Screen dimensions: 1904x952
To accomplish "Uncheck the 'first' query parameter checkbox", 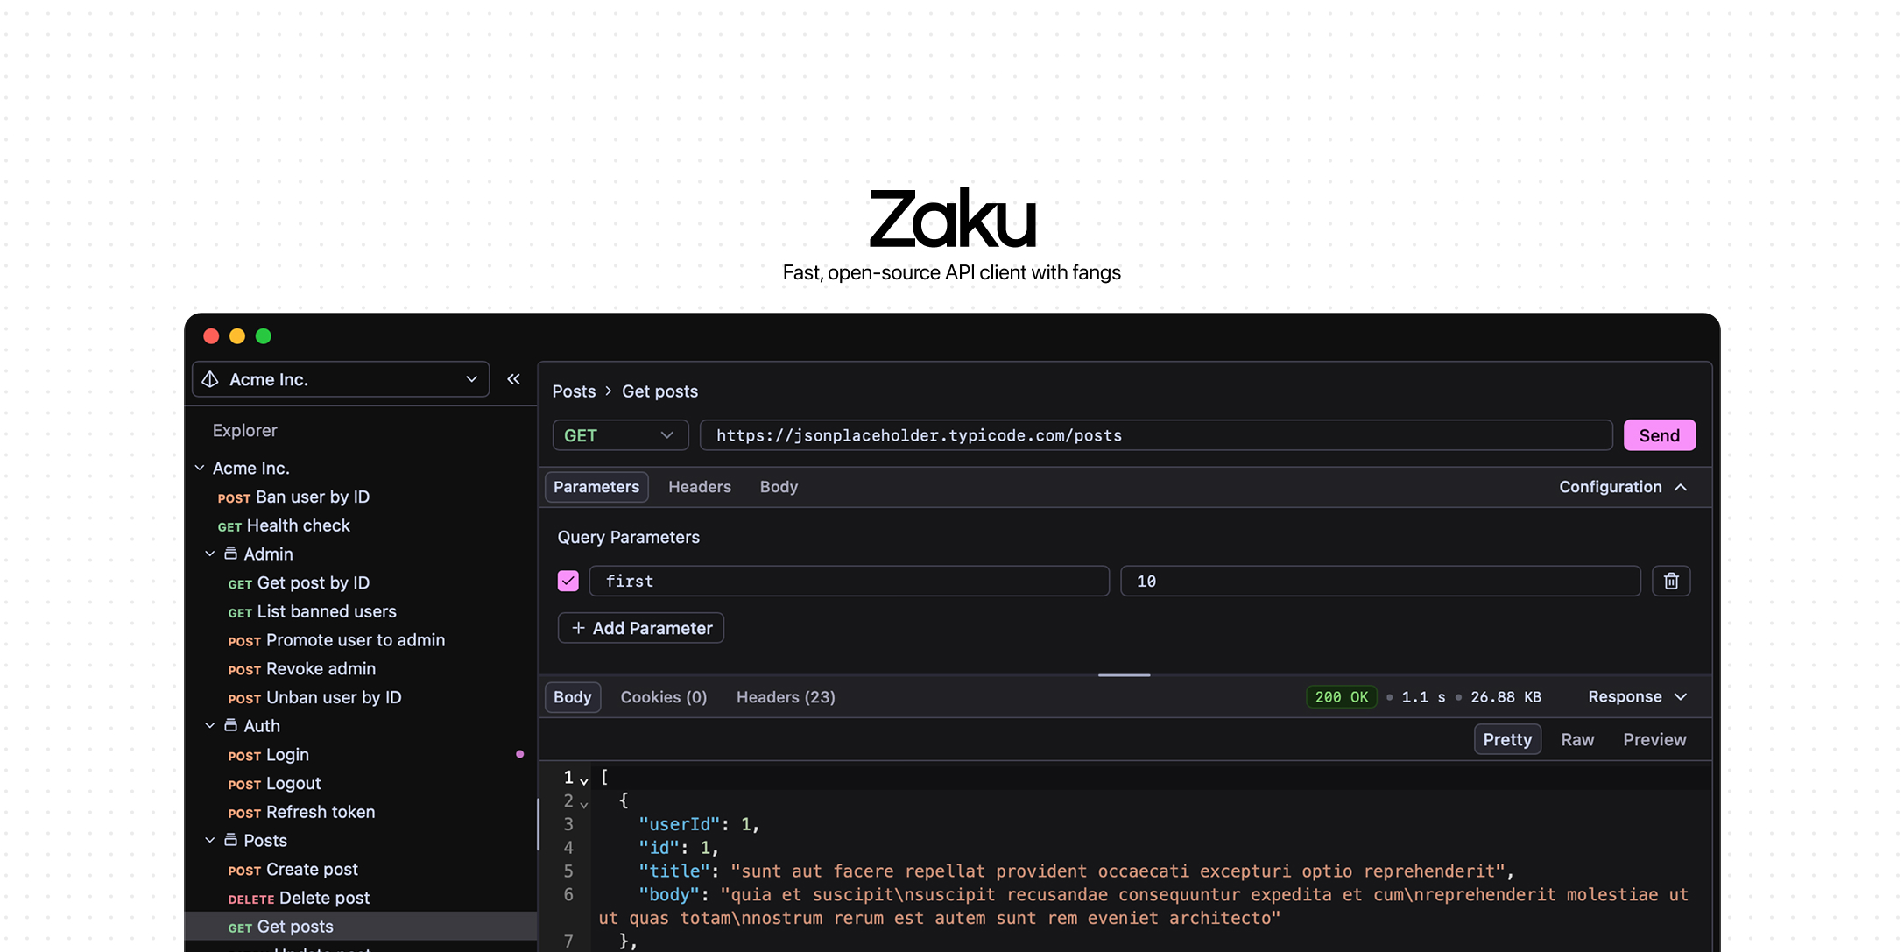I will [568, 580].
